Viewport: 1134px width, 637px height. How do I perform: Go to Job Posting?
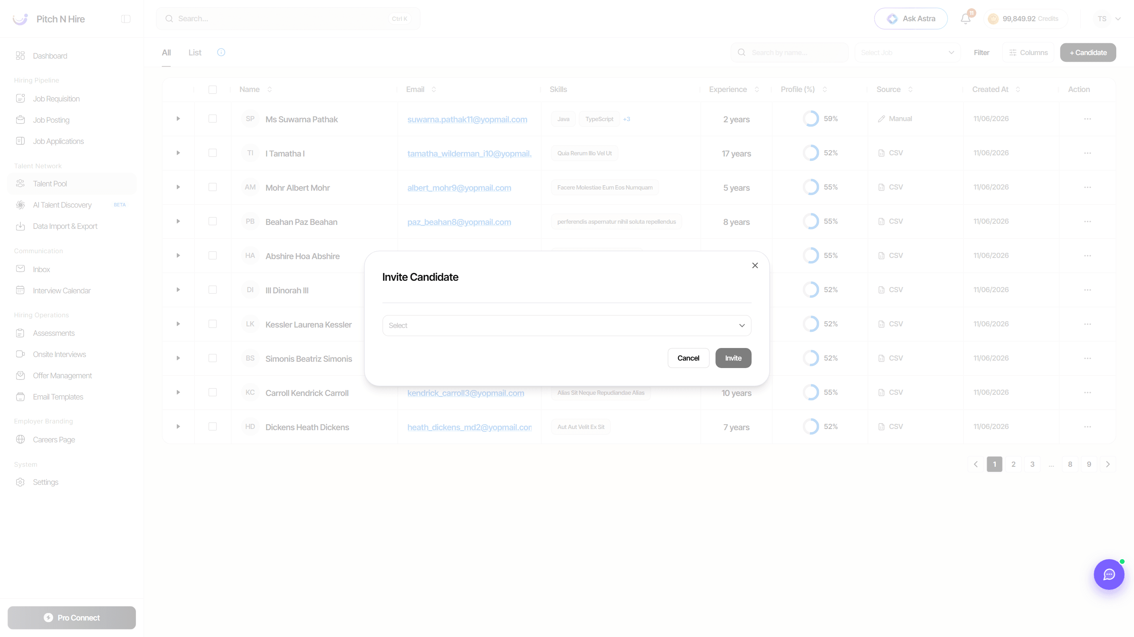click(72, 120)
